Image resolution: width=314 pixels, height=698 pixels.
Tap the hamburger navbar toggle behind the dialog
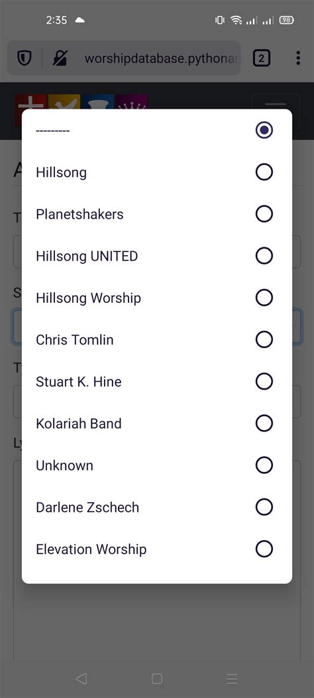276,105
